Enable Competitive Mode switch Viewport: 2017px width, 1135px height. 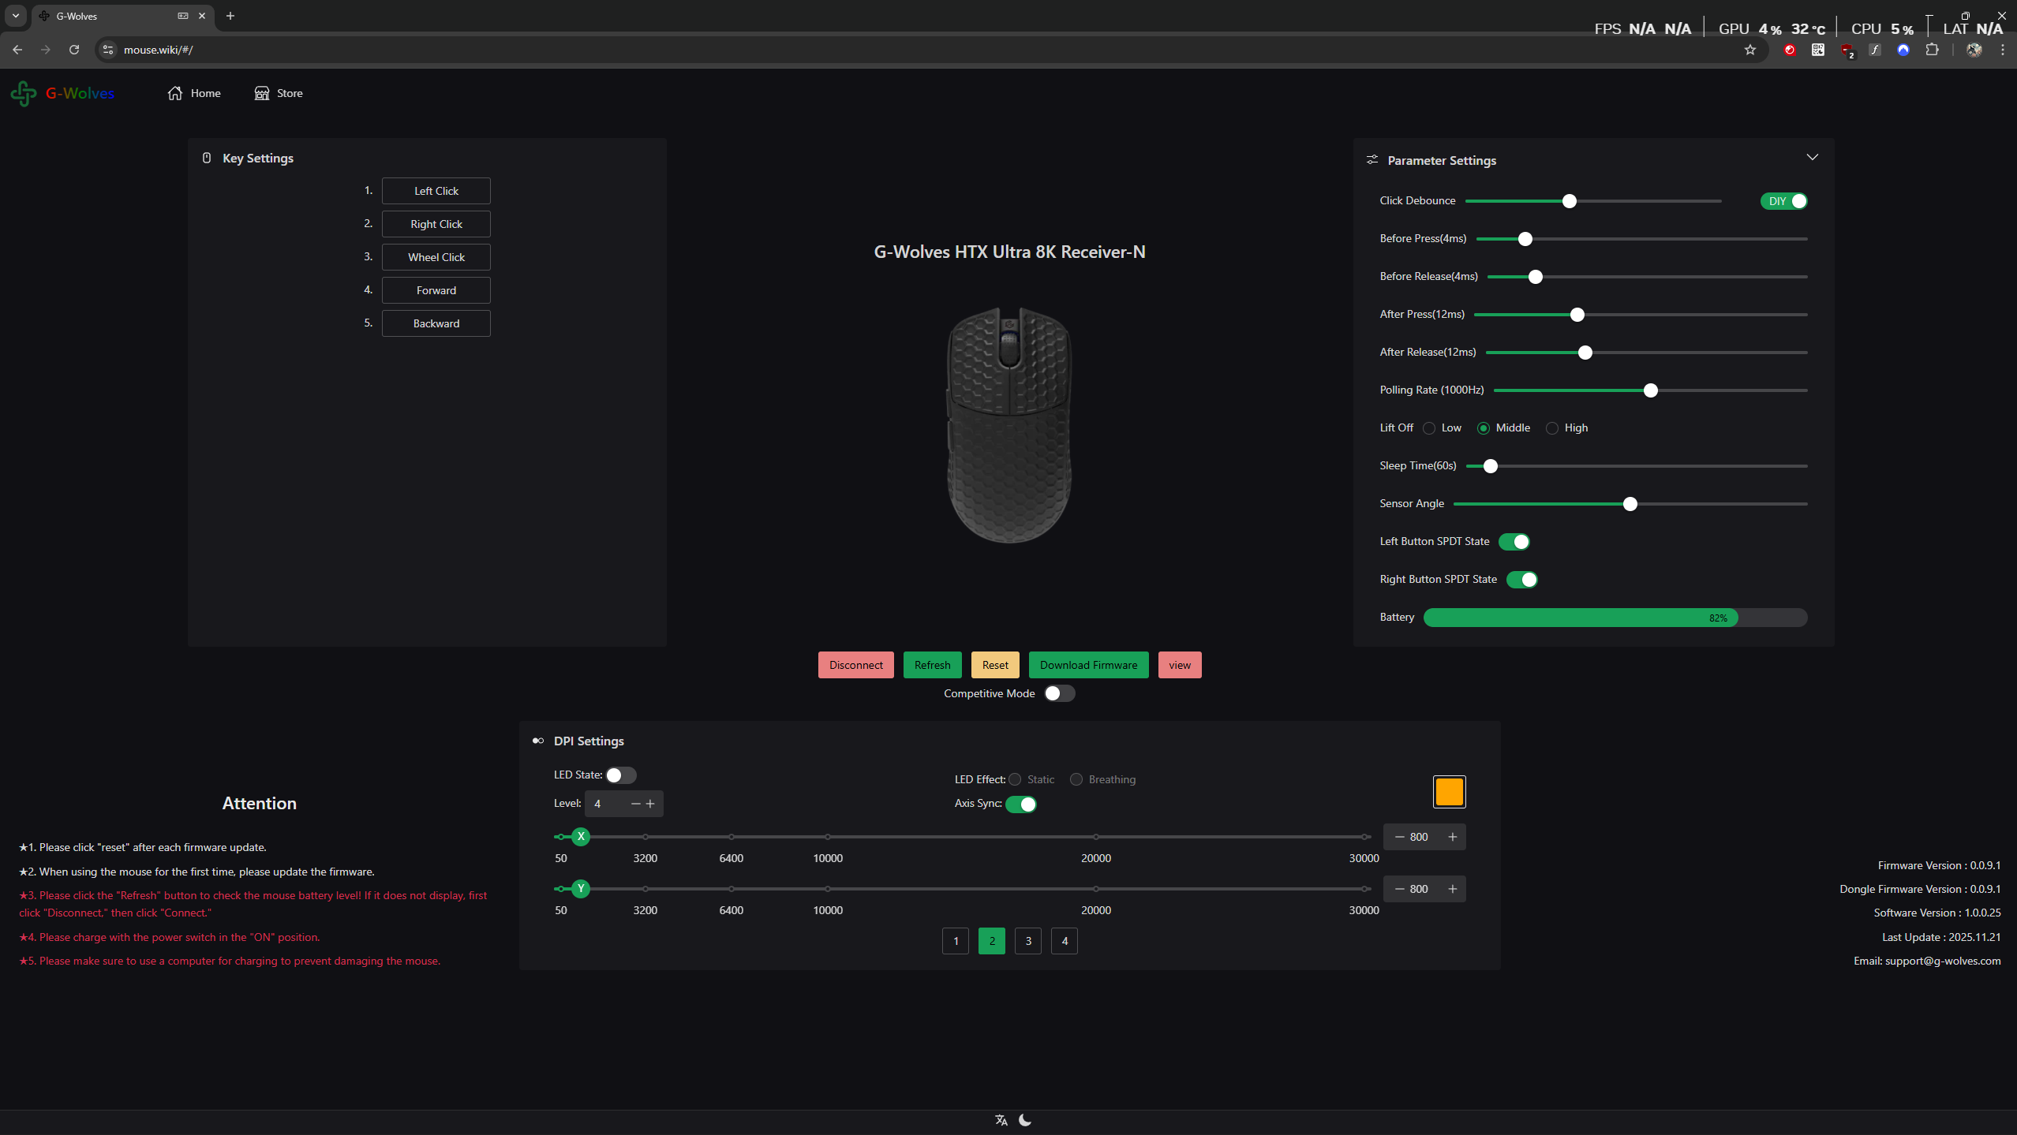point(1059,693)
